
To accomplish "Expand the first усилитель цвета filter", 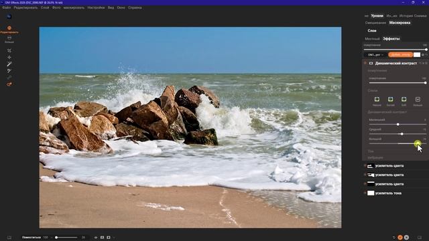I will click(389, 165).
